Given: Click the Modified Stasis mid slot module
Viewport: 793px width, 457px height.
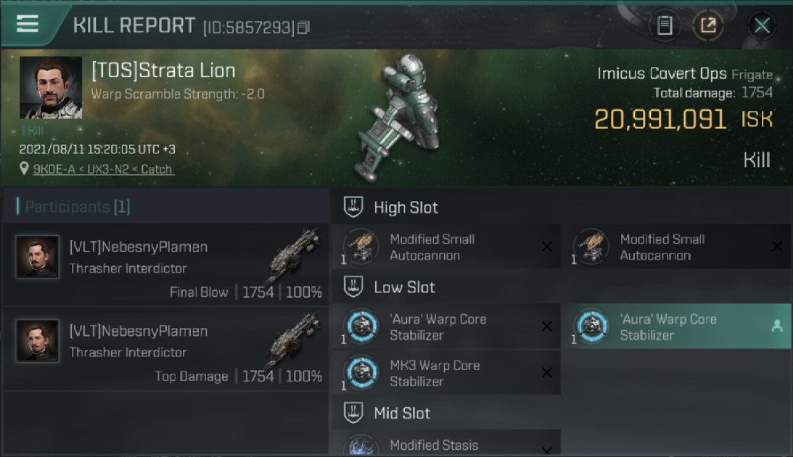Looking at the screenshot, I should coord(446,442).
